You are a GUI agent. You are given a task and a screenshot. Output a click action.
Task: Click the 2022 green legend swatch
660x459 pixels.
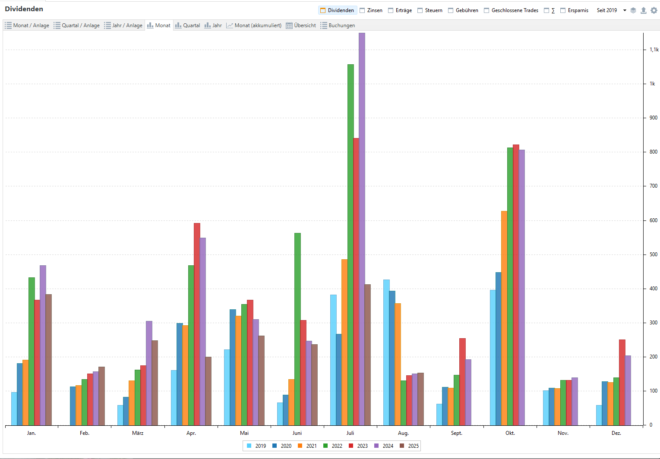(x=325, y=446)
